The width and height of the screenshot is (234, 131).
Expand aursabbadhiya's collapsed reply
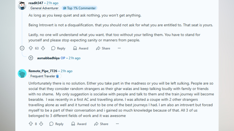(31, 58)
